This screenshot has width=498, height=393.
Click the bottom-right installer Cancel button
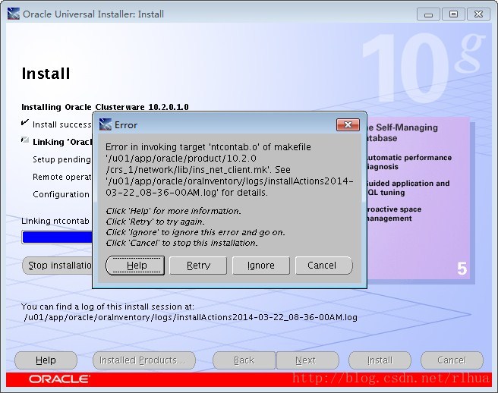coord(452,360)
